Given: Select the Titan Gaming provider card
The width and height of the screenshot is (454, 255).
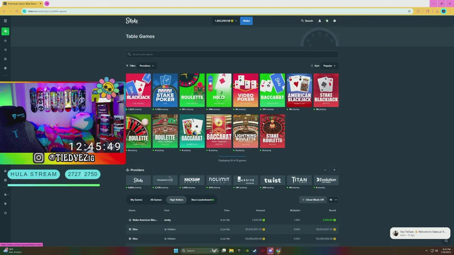Looking at the screenshot, I should (x=299, y=180).
